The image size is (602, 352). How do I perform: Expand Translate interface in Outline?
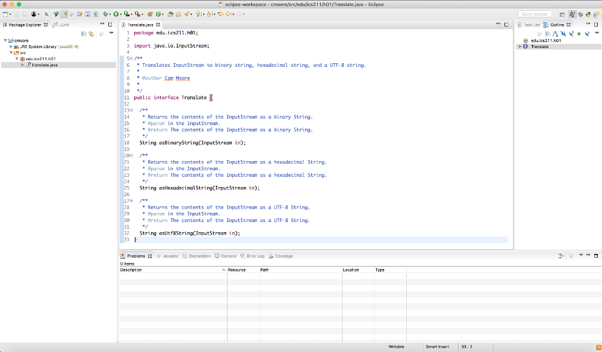pyautogui.click(x=520, y=46)
